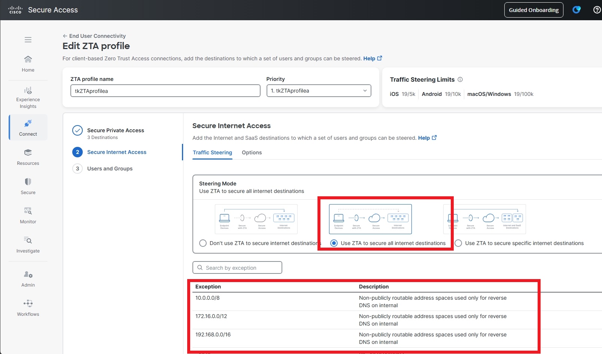
Task: Click the Resources sidebar icon
Action: pyautogui.click(x=28, y=157)
